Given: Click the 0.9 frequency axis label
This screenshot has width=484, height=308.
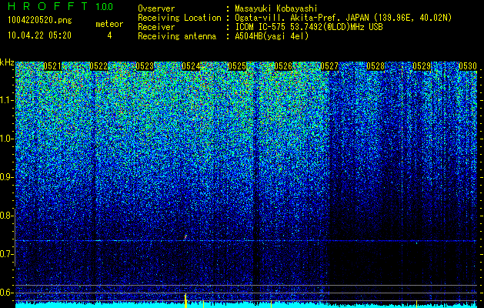Looking at the screenshot, I should click(6, 177).
